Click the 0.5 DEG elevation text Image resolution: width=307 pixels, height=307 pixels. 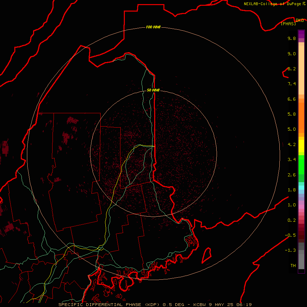coord(174,305)
